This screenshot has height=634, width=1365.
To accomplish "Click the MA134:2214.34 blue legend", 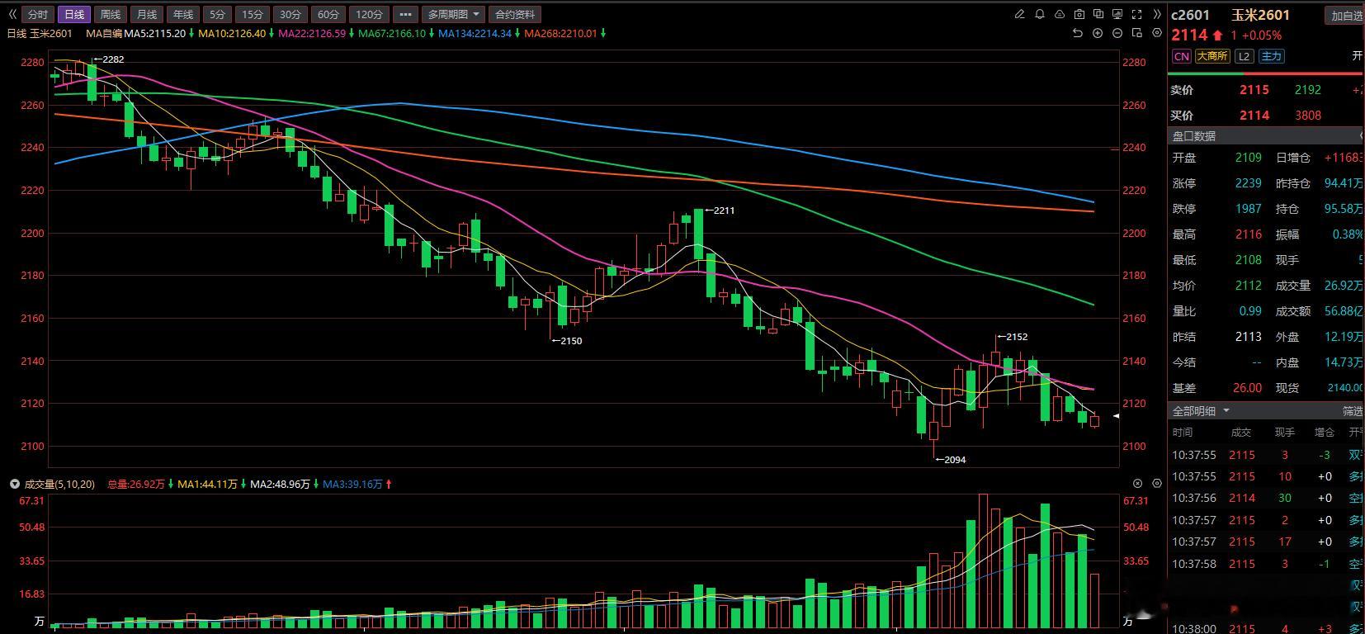I will pyautogui.click(x=475, y=34).
